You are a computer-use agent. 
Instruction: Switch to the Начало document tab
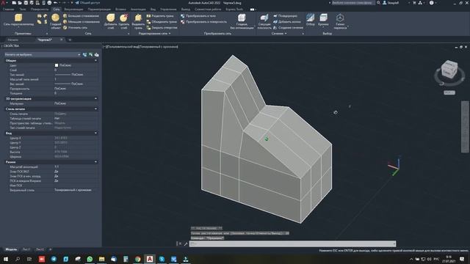pyautogui.click(x=13, y=40)
